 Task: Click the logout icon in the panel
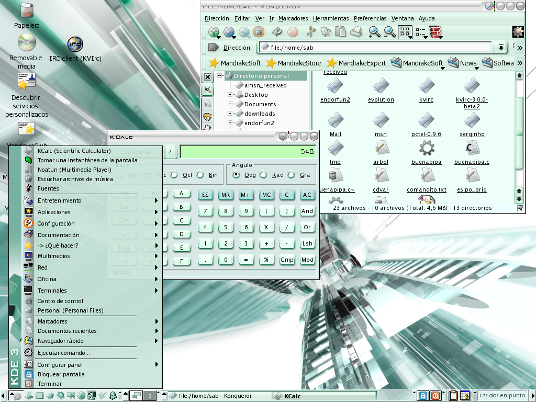tap(435, 396)
